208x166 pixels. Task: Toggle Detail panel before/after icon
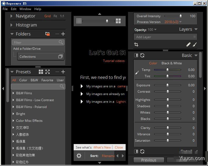tap(136, 151)
